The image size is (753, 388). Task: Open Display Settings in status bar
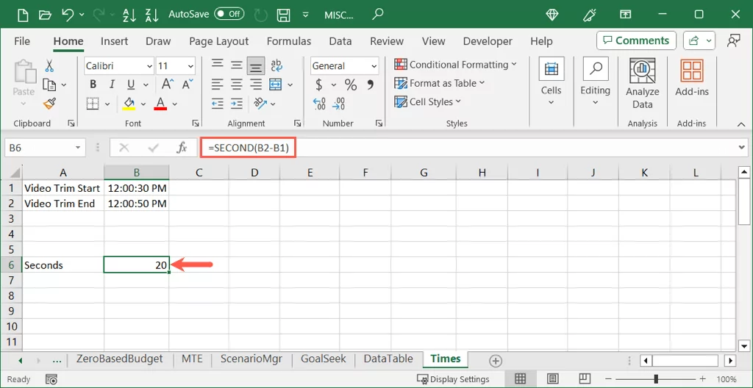tap(453, 379)
